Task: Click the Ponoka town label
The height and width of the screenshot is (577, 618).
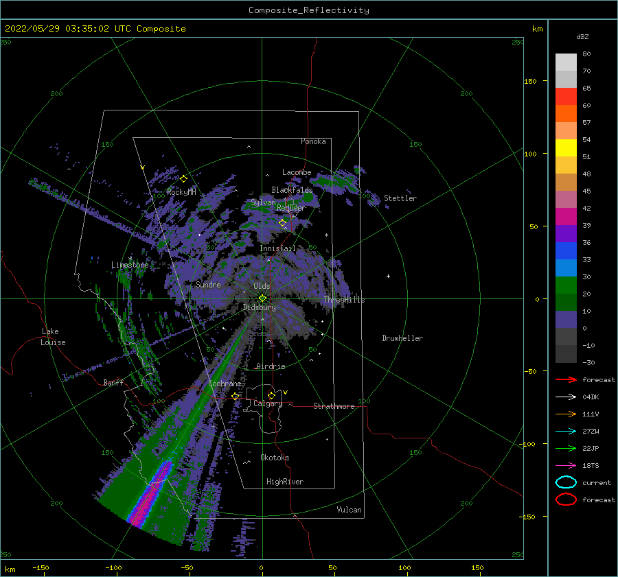Action: point(313,141)
